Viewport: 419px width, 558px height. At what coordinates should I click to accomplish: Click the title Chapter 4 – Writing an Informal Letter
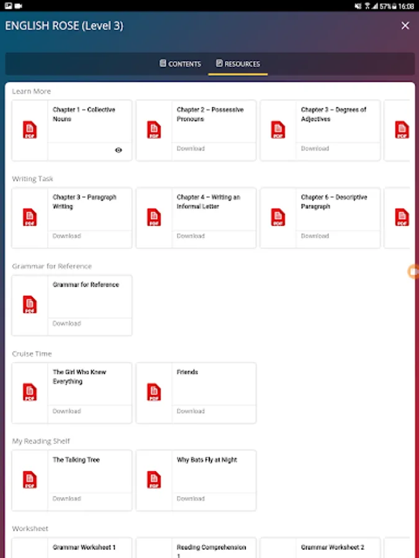[x=209, y=201]
